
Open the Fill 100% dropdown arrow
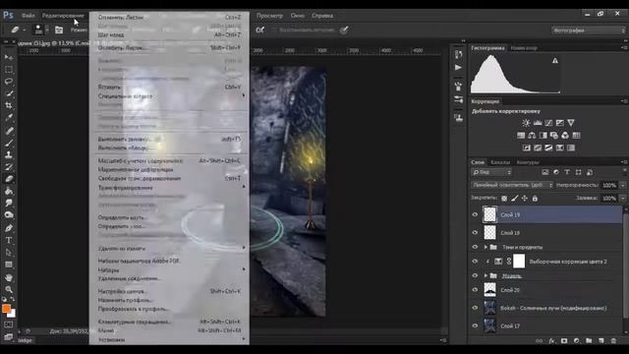point(623,199)
